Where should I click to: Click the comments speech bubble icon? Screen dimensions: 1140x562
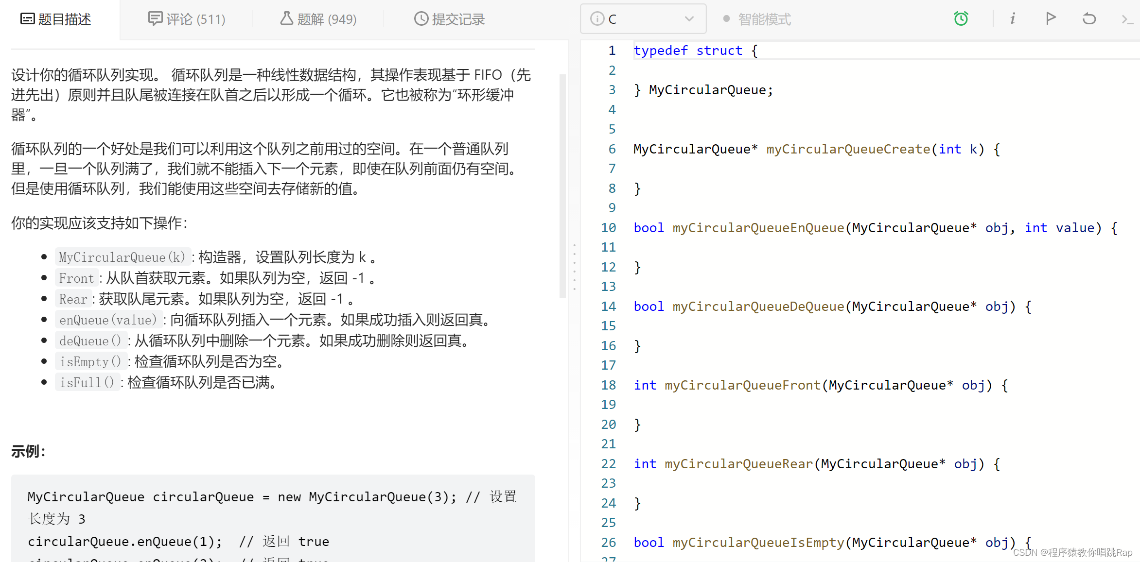click(155, 19)
